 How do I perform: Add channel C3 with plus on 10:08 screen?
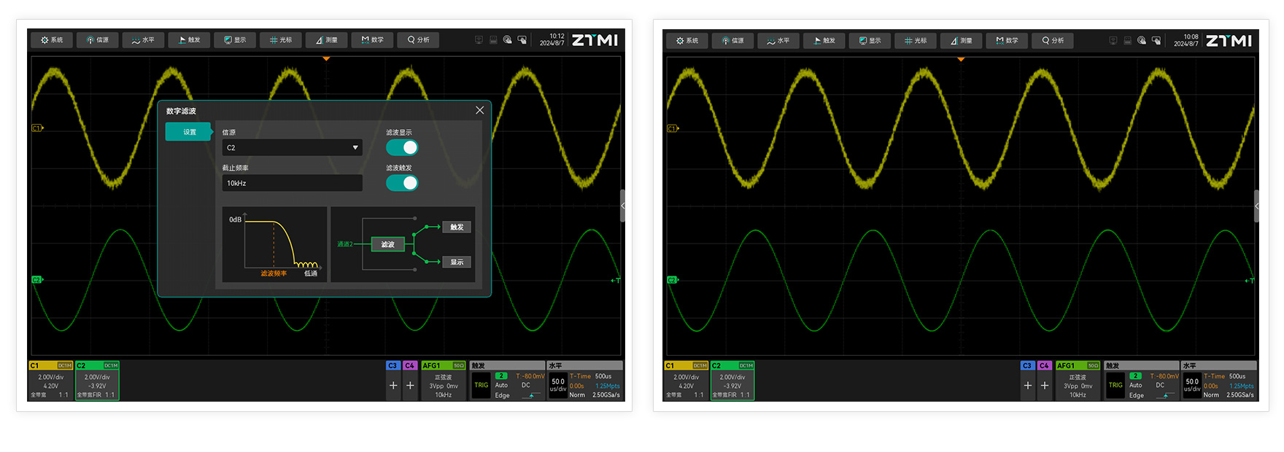[x=1027, y=385]
